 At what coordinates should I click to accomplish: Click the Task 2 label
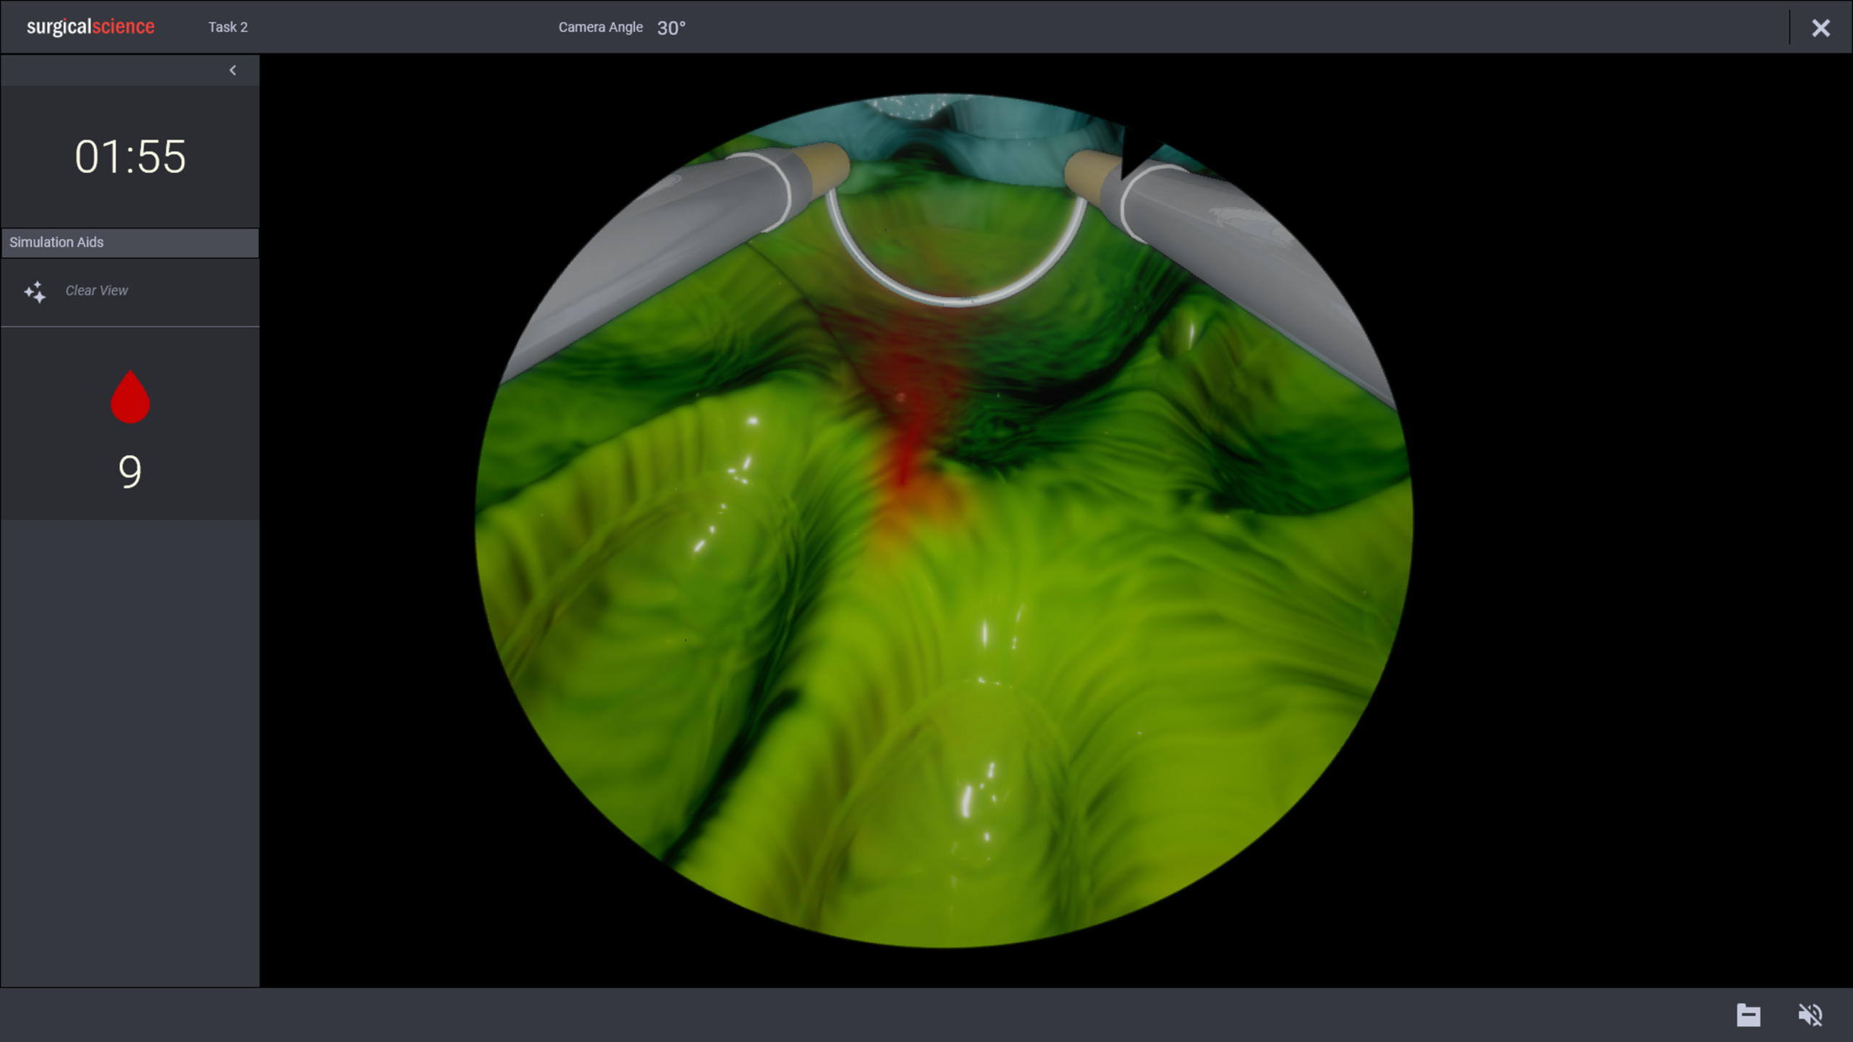point(228,27)
